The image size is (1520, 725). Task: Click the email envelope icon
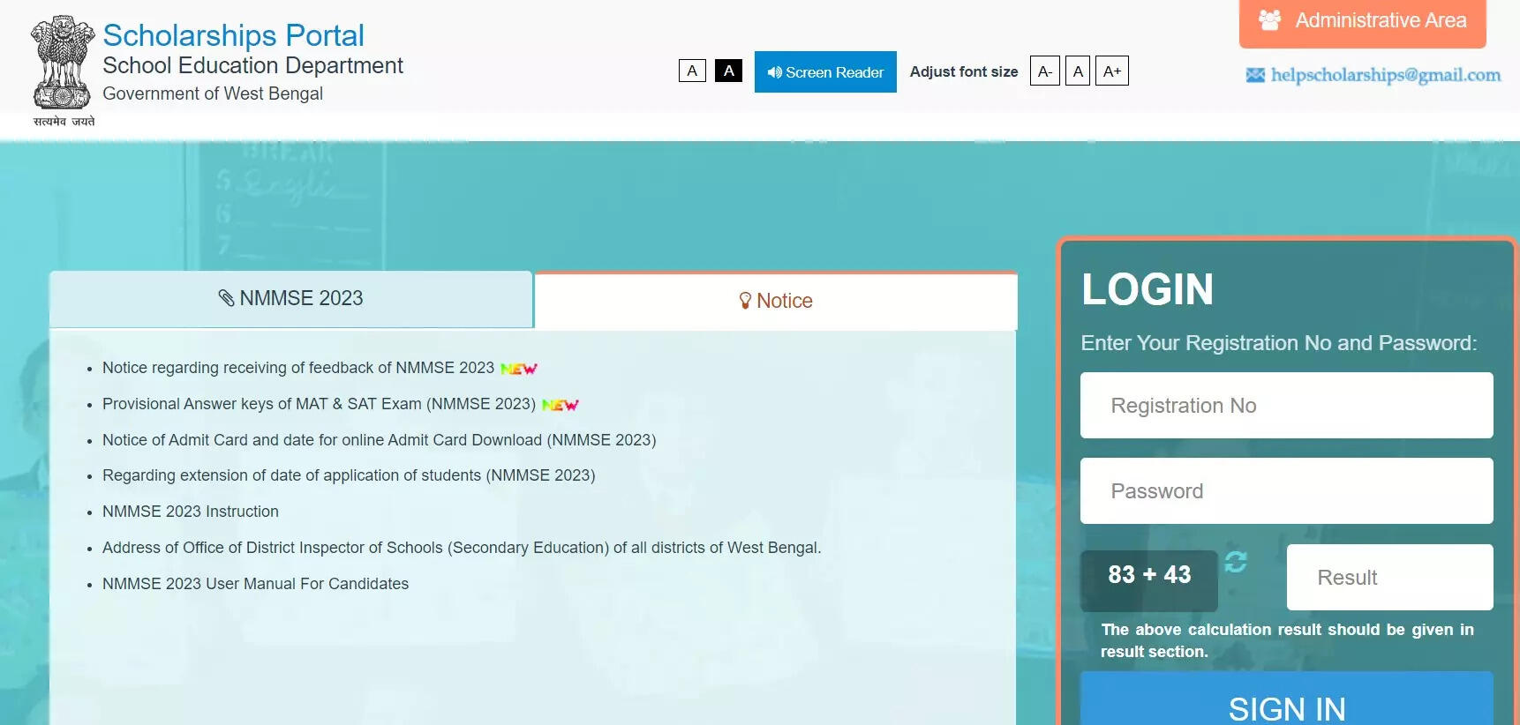(x=1255, y=75)
